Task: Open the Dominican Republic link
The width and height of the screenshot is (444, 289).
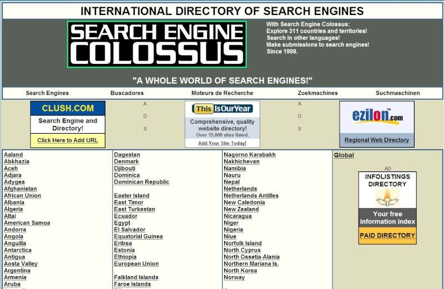Action: [x=142, y=182]
